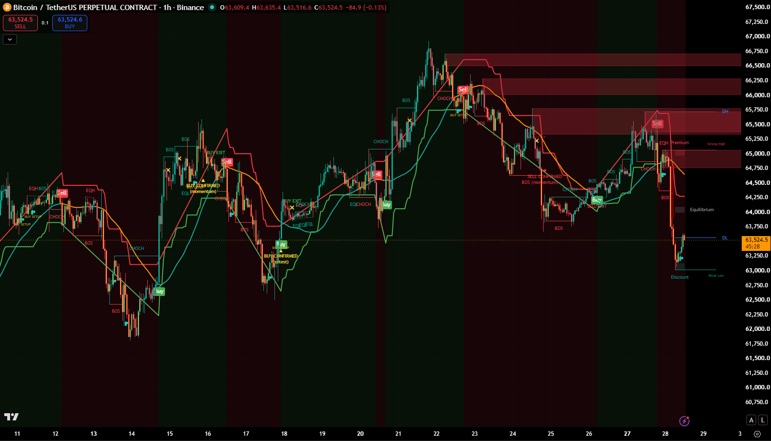Click the 67,500.0 price axis label
This screenshot has height=441, width=771.
click(x=758, y=7)
